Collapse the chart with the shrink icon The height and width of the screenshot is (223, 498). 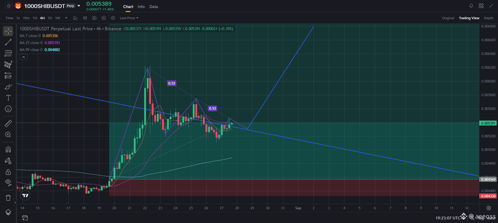click(491, 6)
